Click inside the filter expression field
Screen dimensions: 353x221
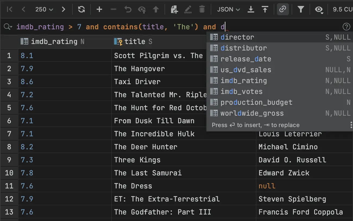tap(177, 27)
